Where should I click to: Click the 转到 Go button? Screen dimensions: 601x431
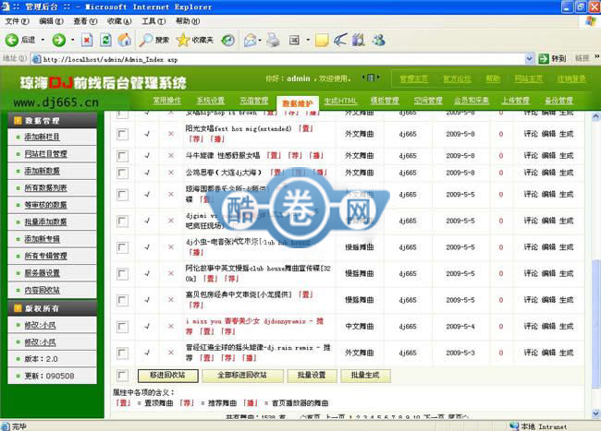[552, 58]
